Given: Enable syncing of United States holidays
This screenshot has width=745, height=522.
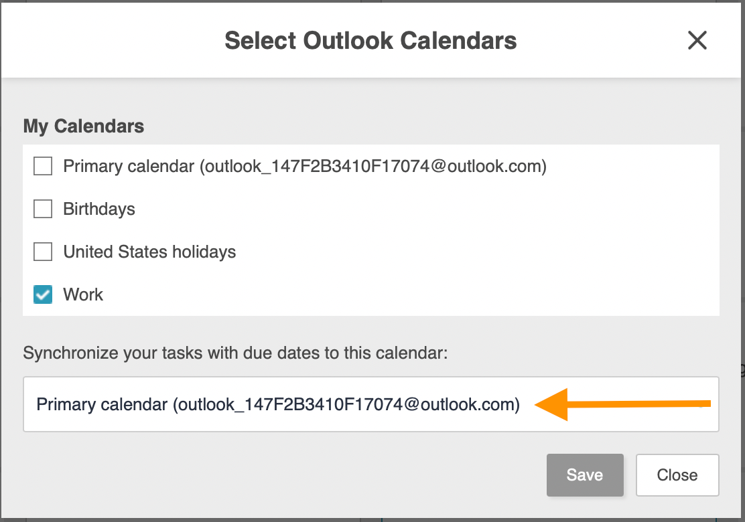Looking at the screenshot, I should click(42, 252).
